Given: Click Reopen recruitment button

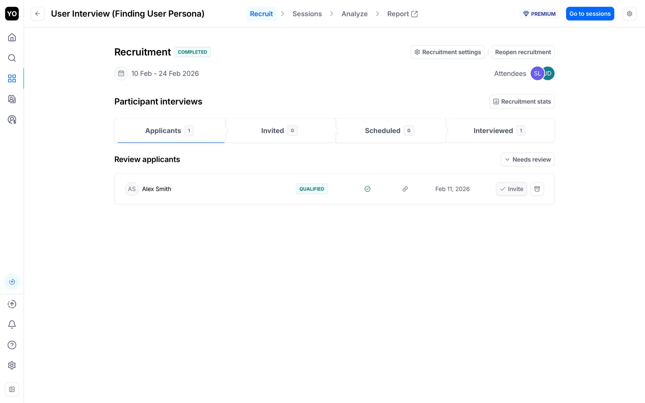Looking at the screenshot, I should [523, 52].
